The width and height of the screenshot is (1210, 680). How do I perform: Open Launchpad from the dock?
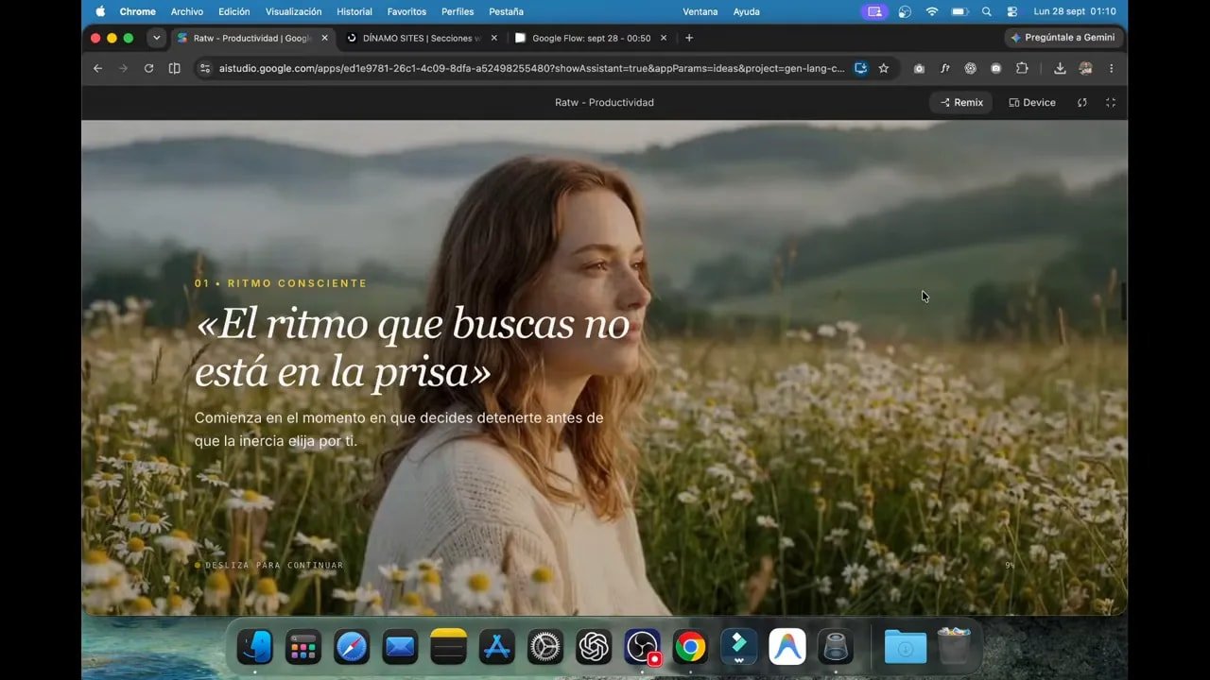click(302, 647)
